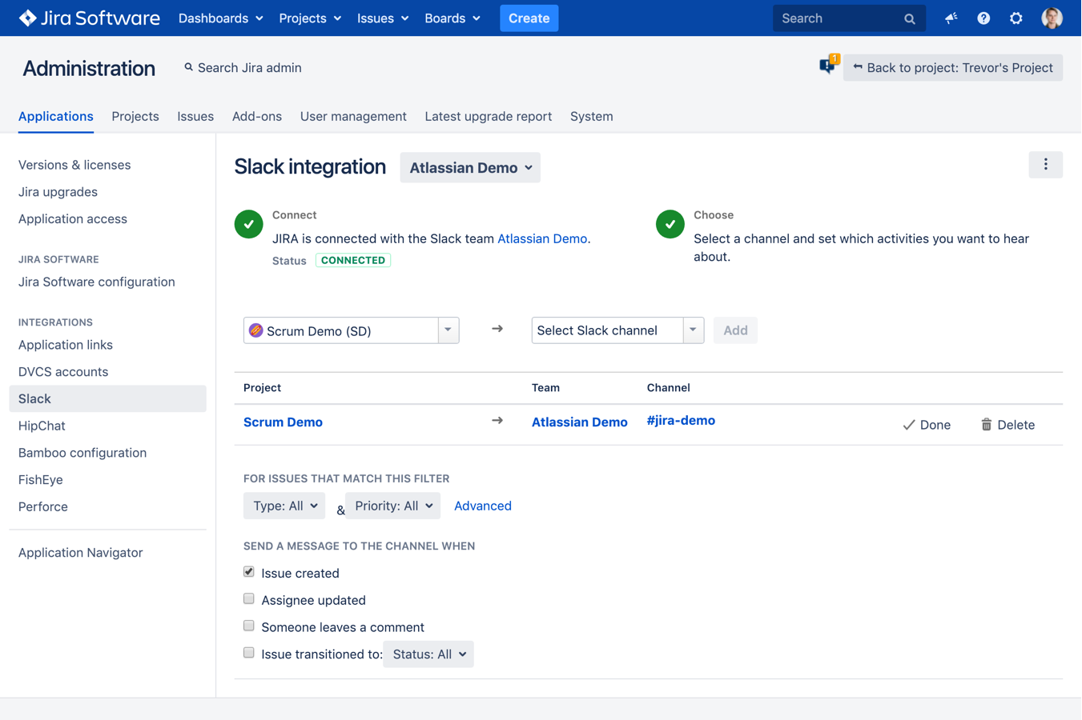Open the Scrum Demo project link

point(283,422)
